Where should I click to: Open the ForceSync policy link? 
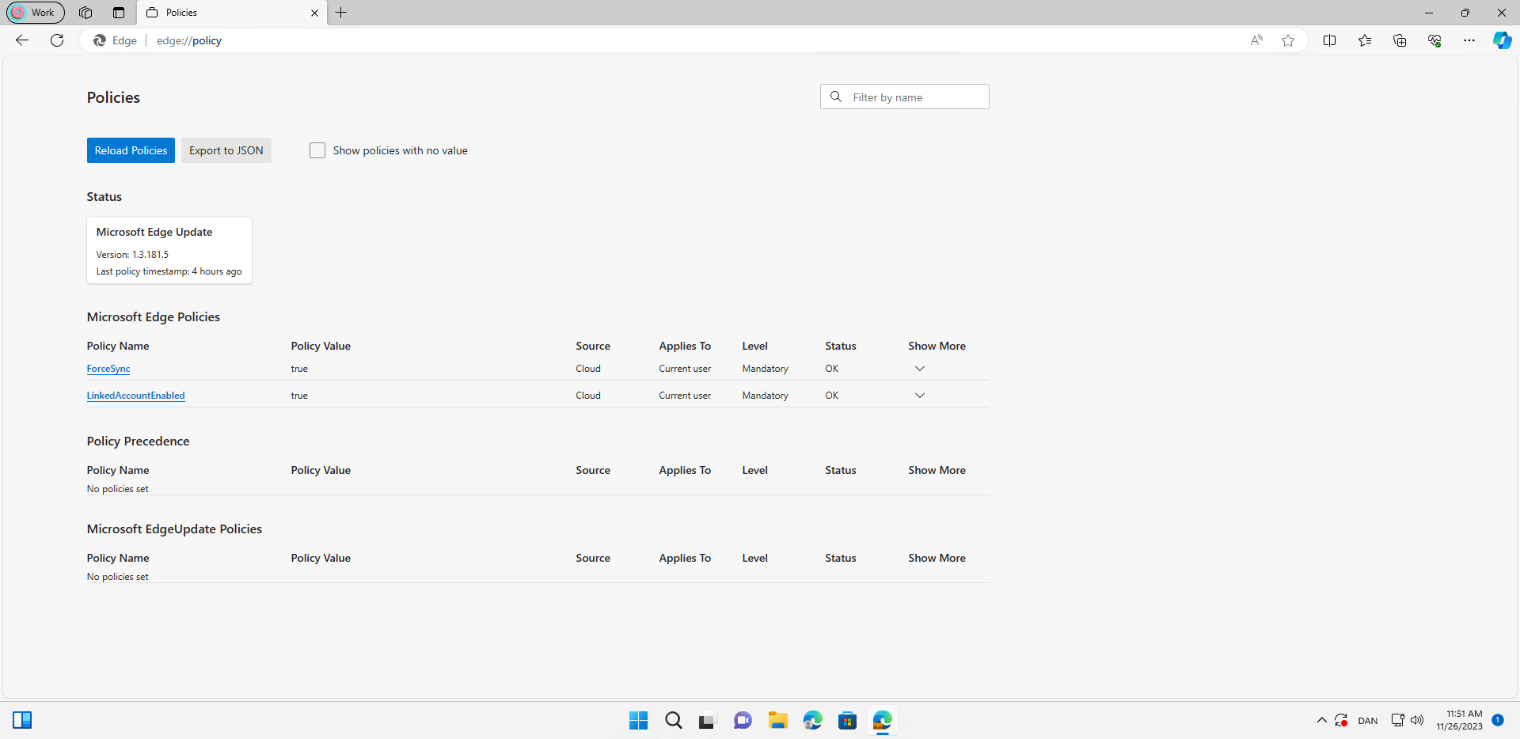(108, 369)
